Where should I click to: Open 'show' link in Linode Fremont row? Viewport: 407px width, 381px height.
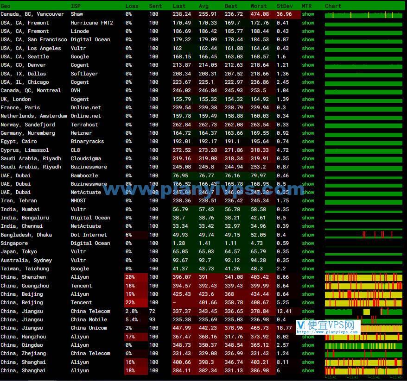coord(308,31)
